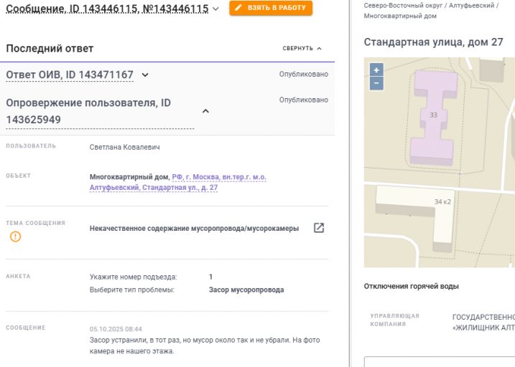This screenshot has width=515, height=367.
Task: Click the message topic about мусоропровода/мусорокамеры
Action: [194, 229]
